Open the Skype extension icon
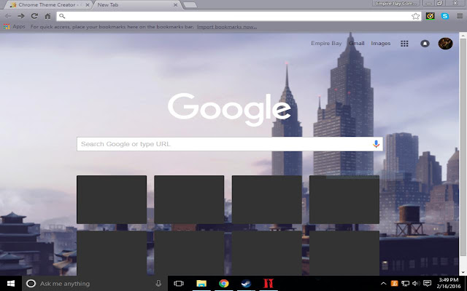 (445, 16)
